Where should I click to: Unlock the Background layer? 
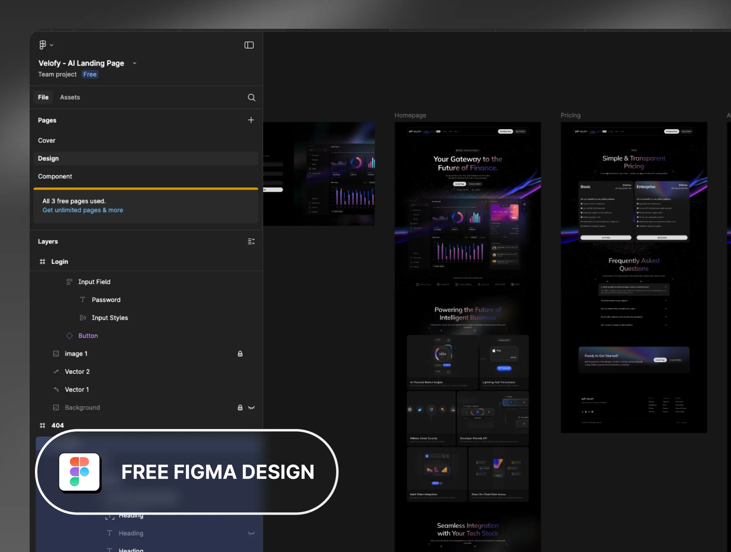(x=240, y=408)
